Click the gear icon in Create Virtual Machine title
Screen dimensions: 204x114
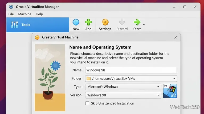click(37, 37)
